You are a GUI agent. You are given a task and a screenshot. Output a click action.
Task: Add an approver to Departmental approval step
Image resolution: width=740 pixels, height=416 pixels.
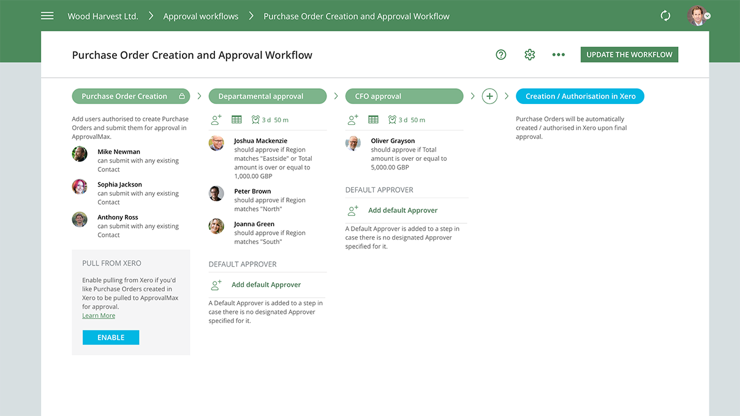click(216, 119)
